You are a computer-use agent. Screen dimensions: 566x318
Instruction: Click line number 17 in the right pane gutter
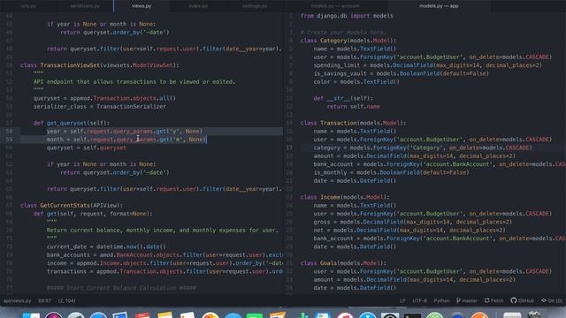[289, 148]
